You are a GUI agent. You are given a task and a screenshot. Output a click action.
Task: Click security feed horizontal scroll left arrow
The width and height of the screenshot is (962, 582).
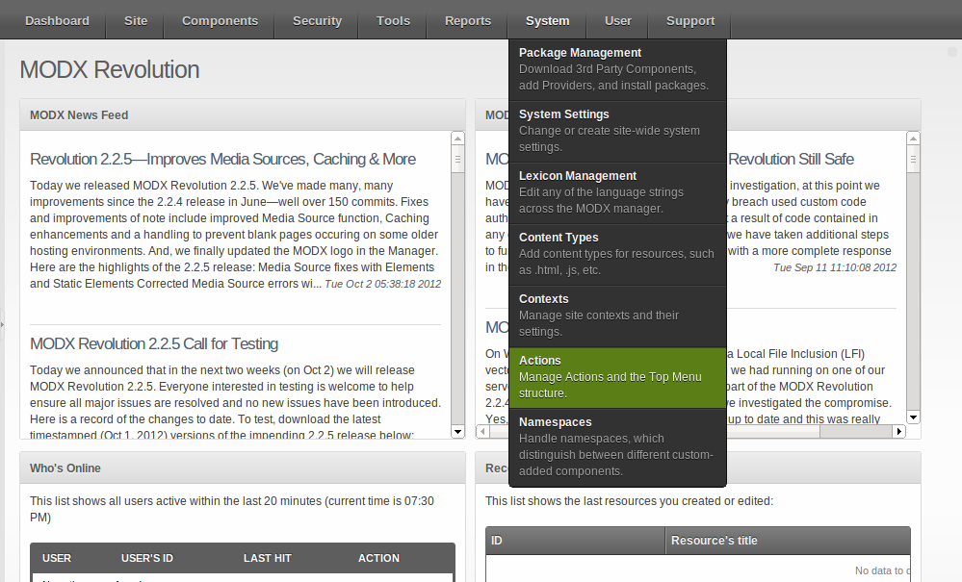tap(483, 431)
